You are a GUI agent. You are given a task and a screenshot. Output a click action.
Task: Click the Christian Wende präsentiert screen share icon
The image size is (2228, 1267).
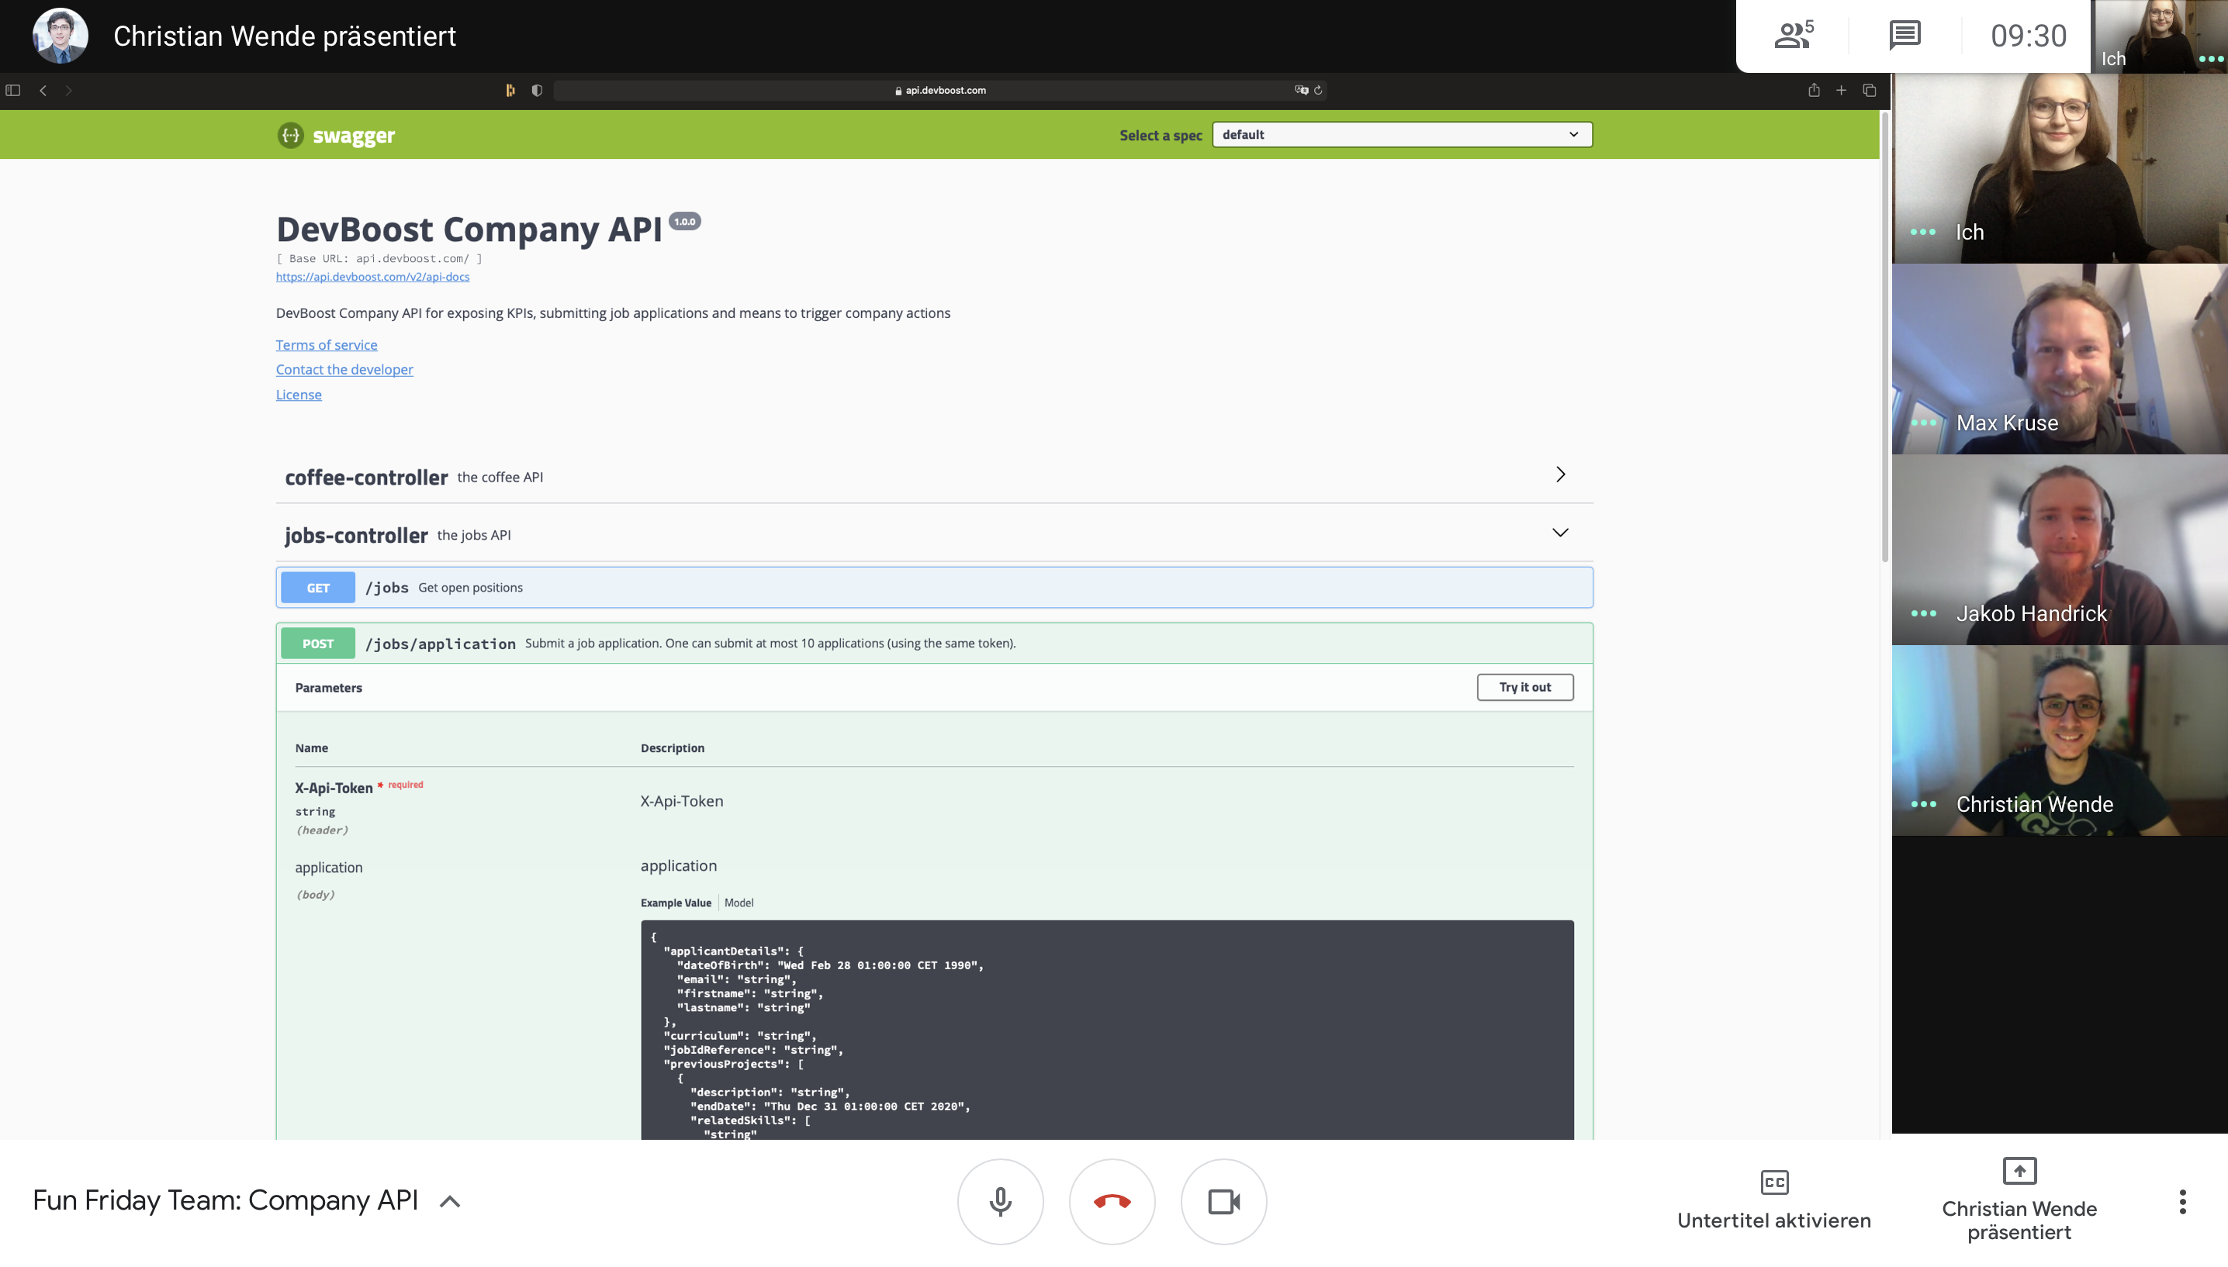click(2019, 1170)
